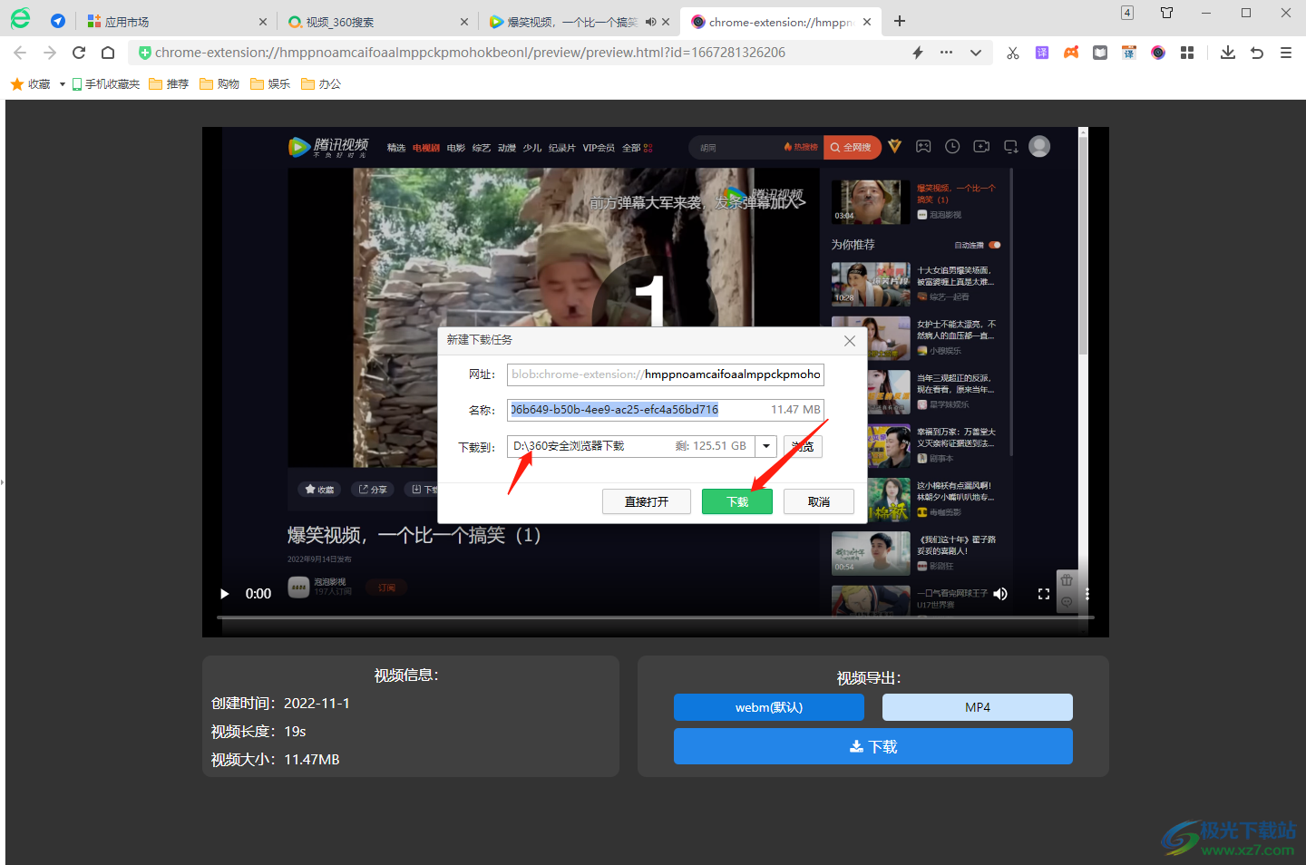The image size is (1306, 865).
Task: Click the user avatar in Tencent Video
Action: (x=1039, y=147)
